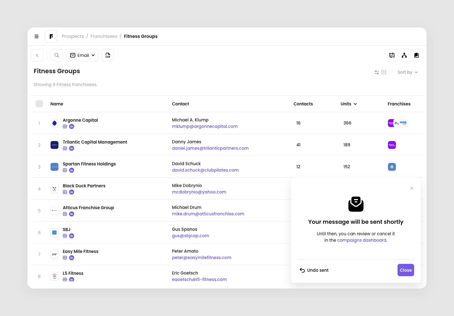Click the gus@sbjcap.com email
Viewport: 454px width, 316px height.
coord(190,236)
